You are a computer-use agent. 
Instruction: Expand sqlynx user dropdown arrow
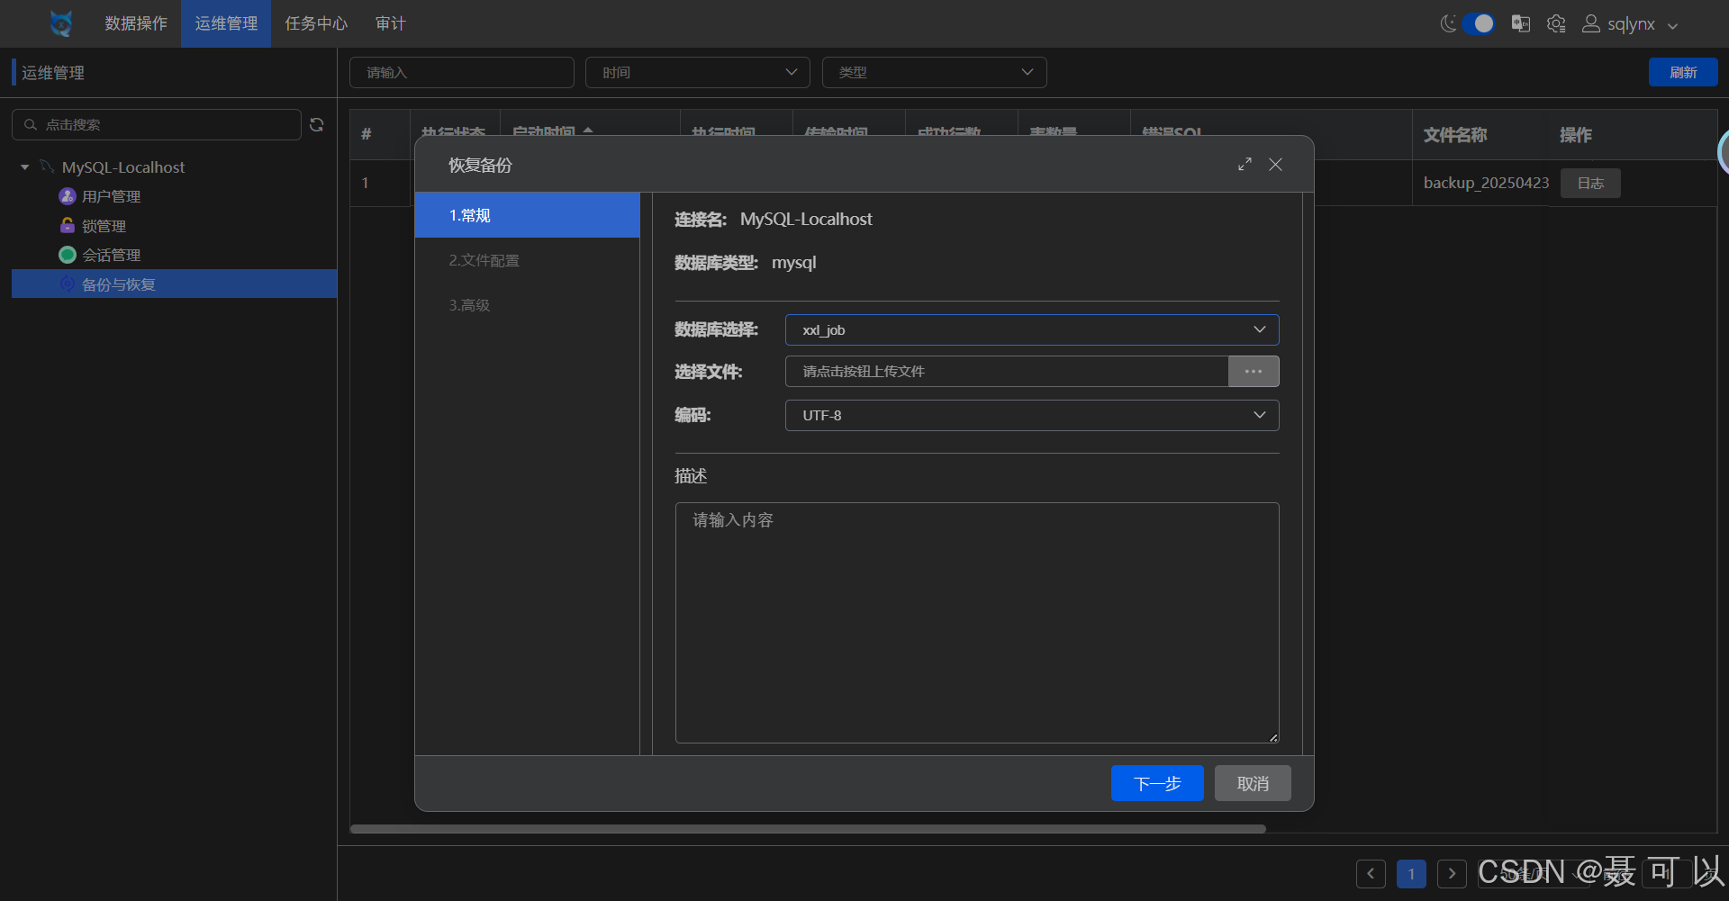coord(1673,26)
